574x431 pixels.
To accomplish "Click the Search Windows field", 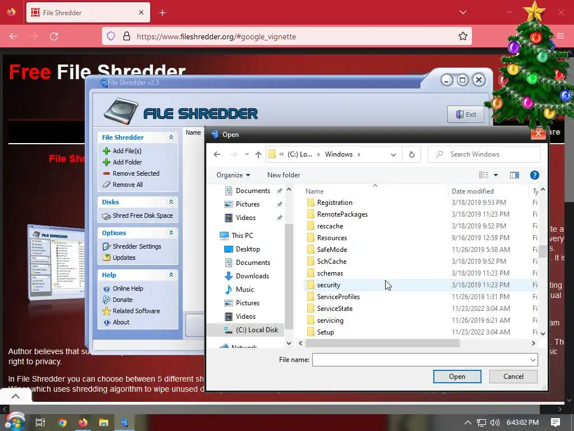I will point(484,154).
